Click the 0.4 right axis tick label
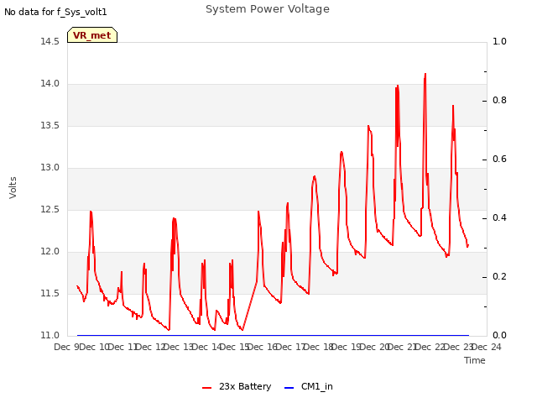 point(499,218)
